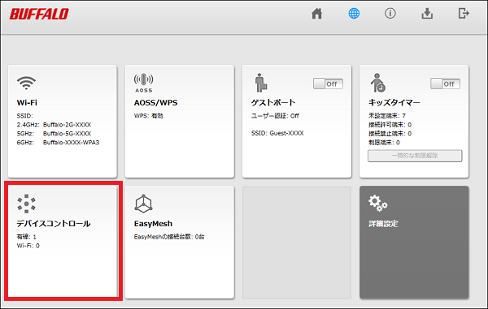488x309 pixels.
Task: Click the Buffalo-XXXX-WPA3 SSID text
Action: [x=71, y=143]
